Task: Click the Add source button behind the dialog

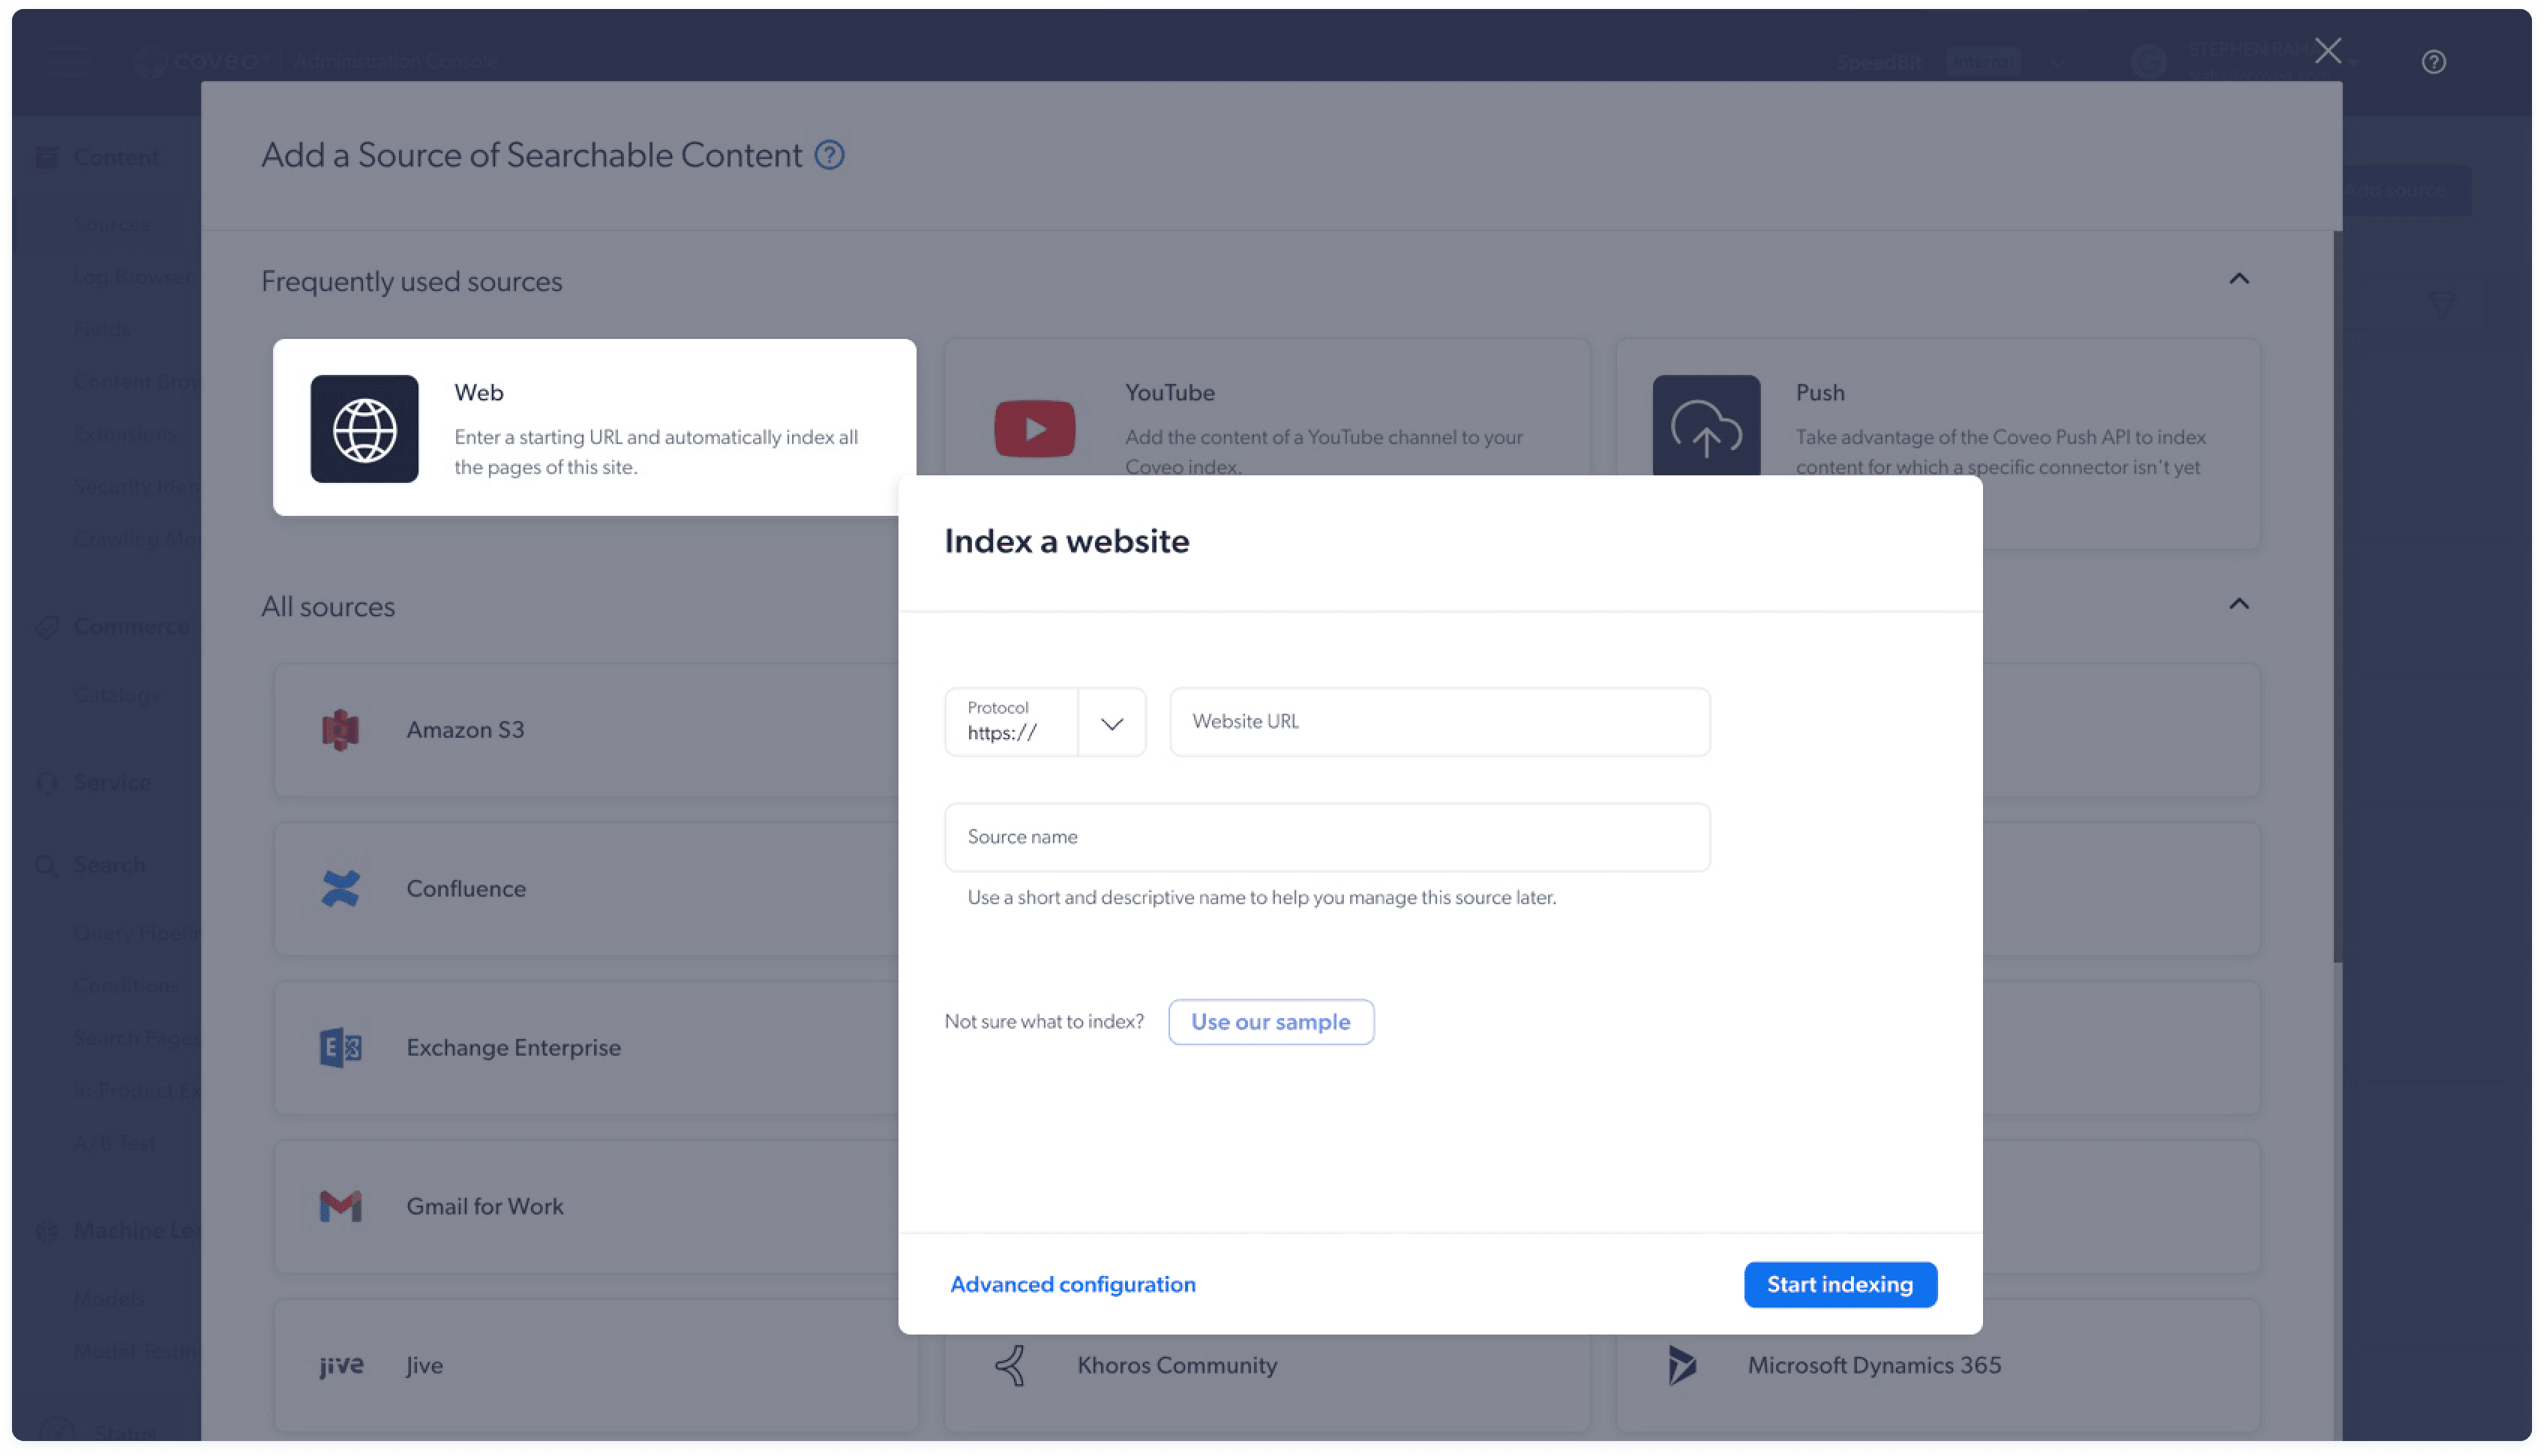Action: [x=2406, y=190]
